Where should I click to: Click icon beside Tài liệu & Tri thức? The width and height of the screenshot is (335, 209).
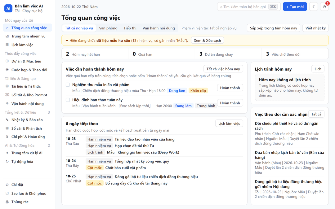pos(7,86)
